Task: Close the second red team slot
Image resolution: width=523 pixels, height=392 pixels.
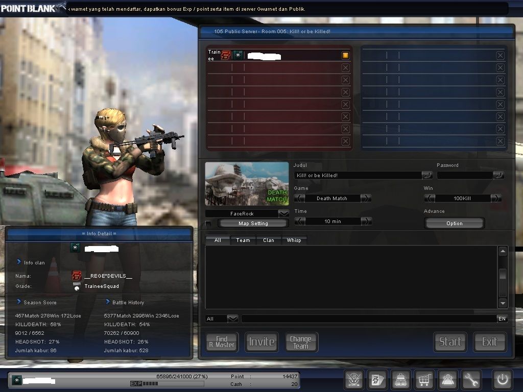Action: [x=346, y=68]
